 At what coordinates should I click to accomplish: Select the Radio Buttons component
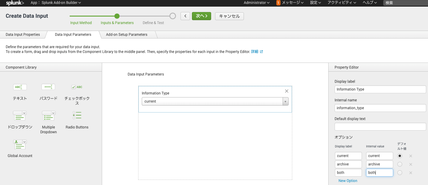pyautogui.click(x=77, y=115)
